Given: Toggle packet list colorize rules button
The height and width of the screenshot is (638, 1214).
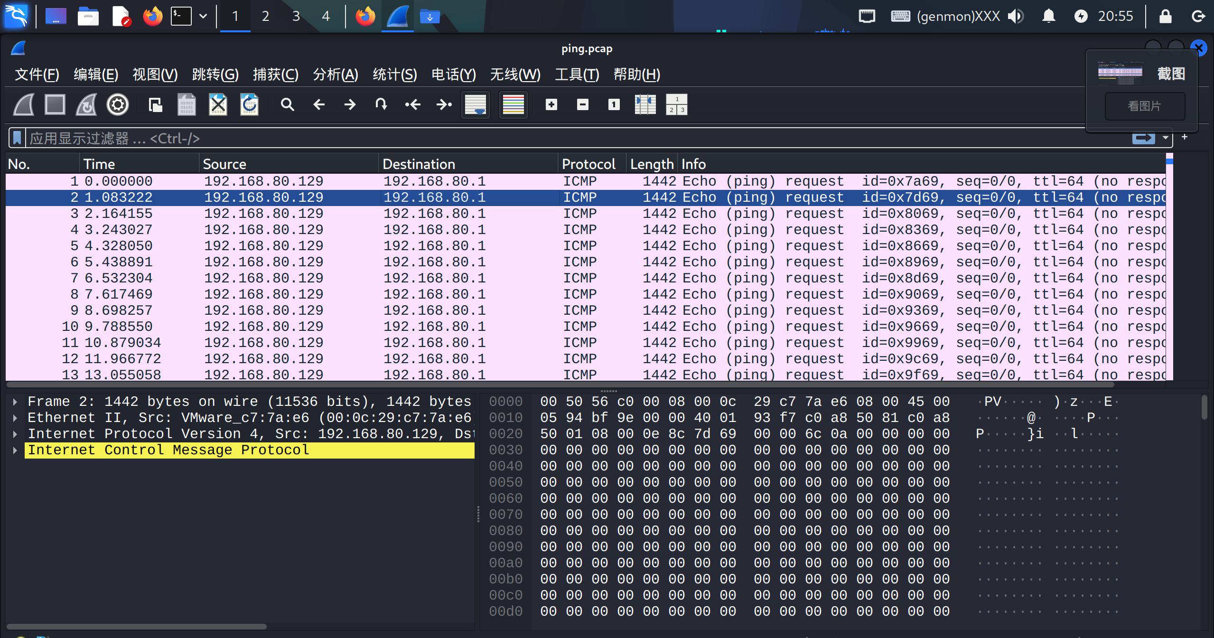Looking at the screenshot, I should 513,104.
